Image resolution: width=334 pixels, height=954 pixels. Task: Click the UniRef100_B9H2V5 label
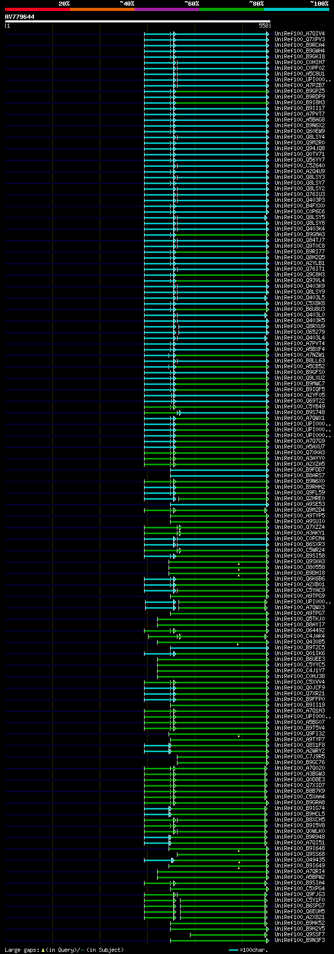(300, 928)
